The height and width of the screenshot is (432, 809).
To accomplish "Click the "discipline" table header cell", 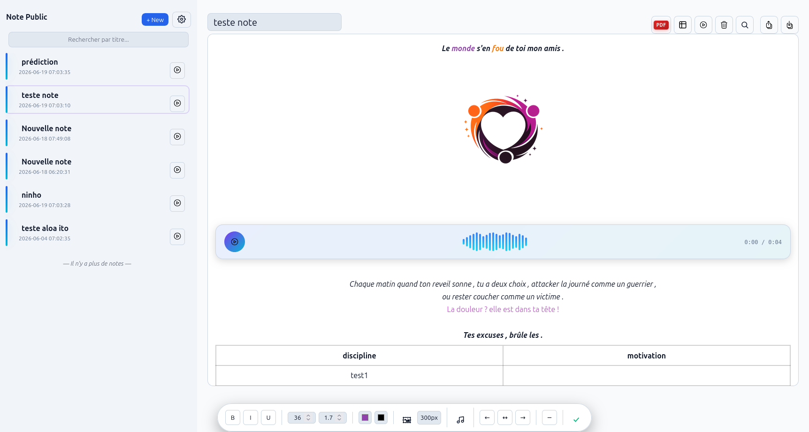I will pos(359,356).
